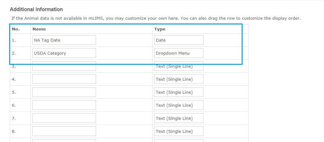Expand the row 4 Text (Single Line) dropdown
The image size is (324, 142).
pyautogui.click(x=179, y=79)
